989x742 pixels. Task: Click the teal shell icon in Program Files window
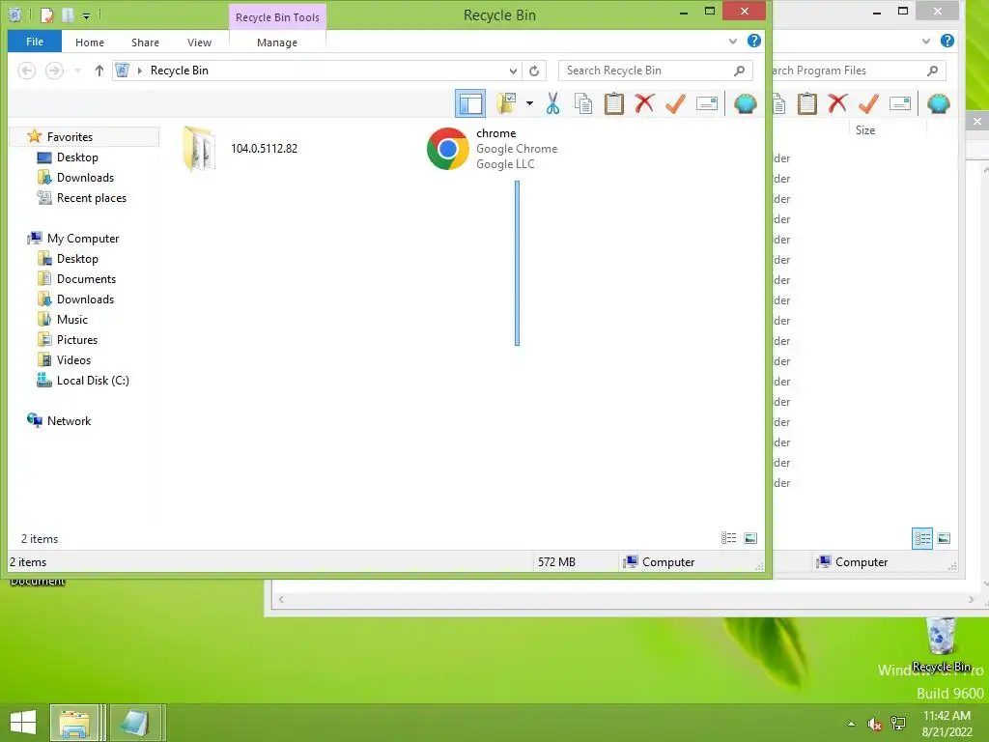click(938, 103)
